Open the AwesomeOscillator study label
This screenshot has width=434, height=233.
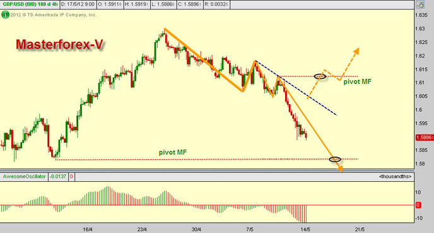pyautogui.click(x=24, y=176)
